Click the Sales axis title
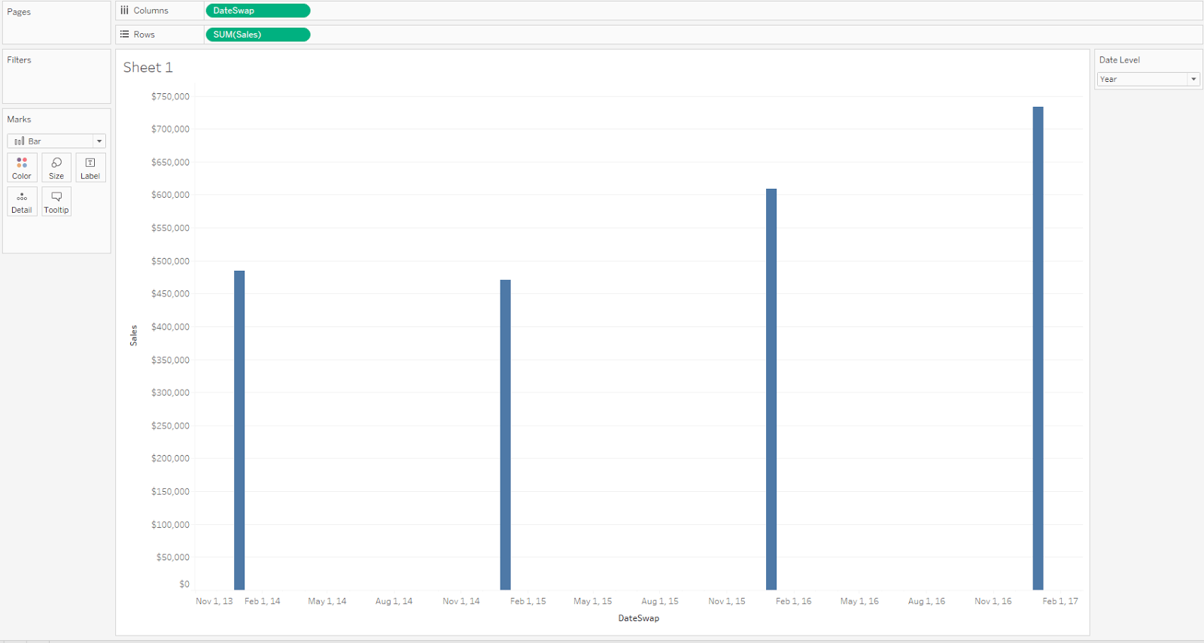The height and width of the screenshot is (643, 1204). [134, 335]
